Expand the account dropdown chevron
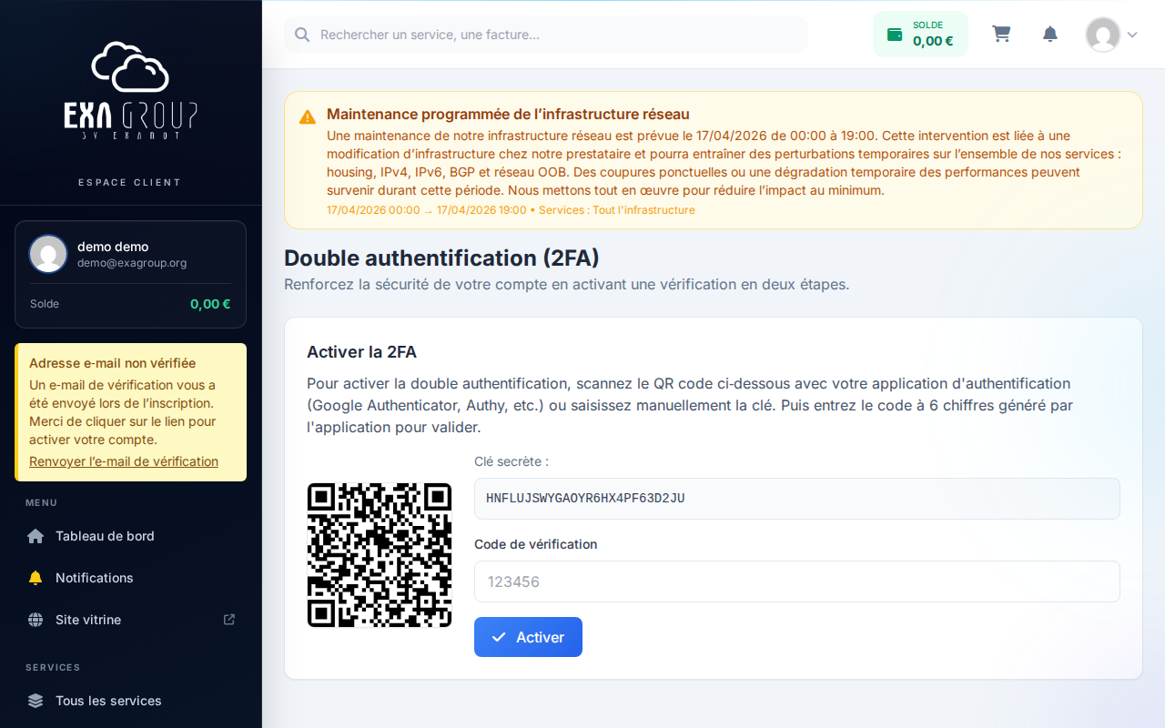 point(1132,35)
